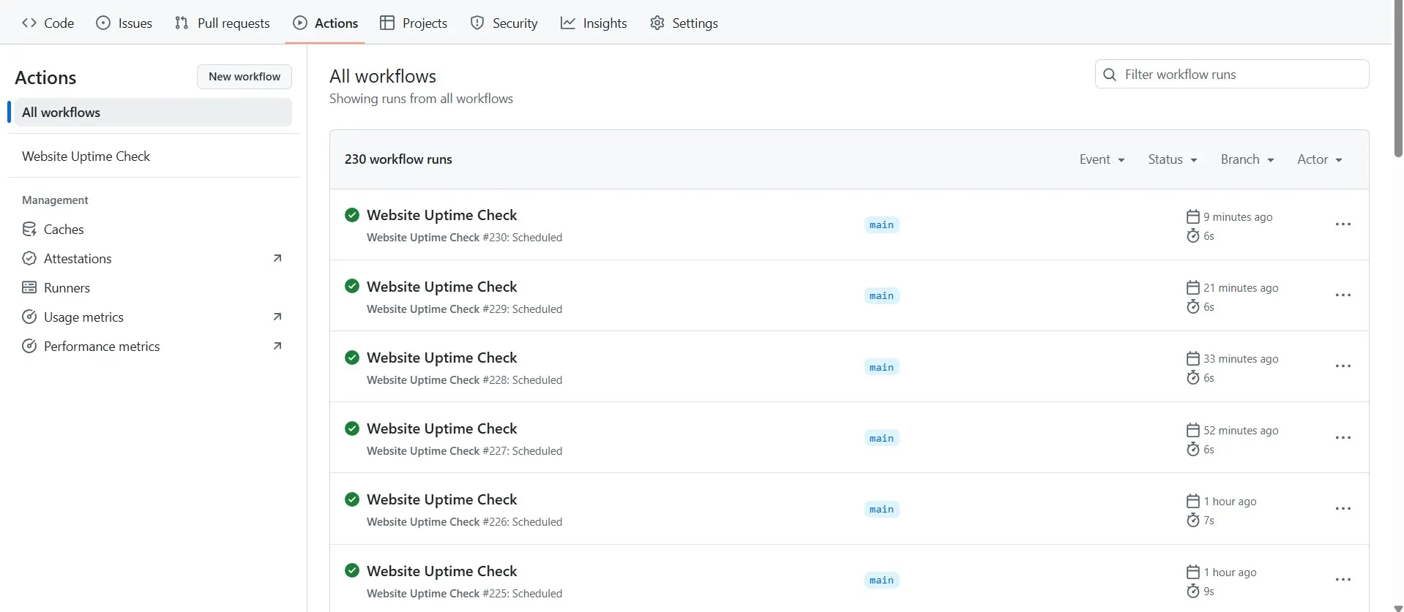The width and height of the screenshot is (1404, 612).
Task: Switch to the Issues tab
Action: [x=124, y=23]
